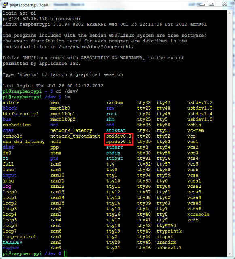Click the 'Last login' line

click(x=53, y=86)
